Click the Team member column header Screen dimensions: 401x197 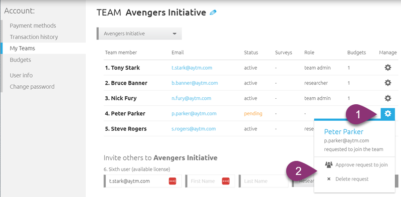[121, 53]
